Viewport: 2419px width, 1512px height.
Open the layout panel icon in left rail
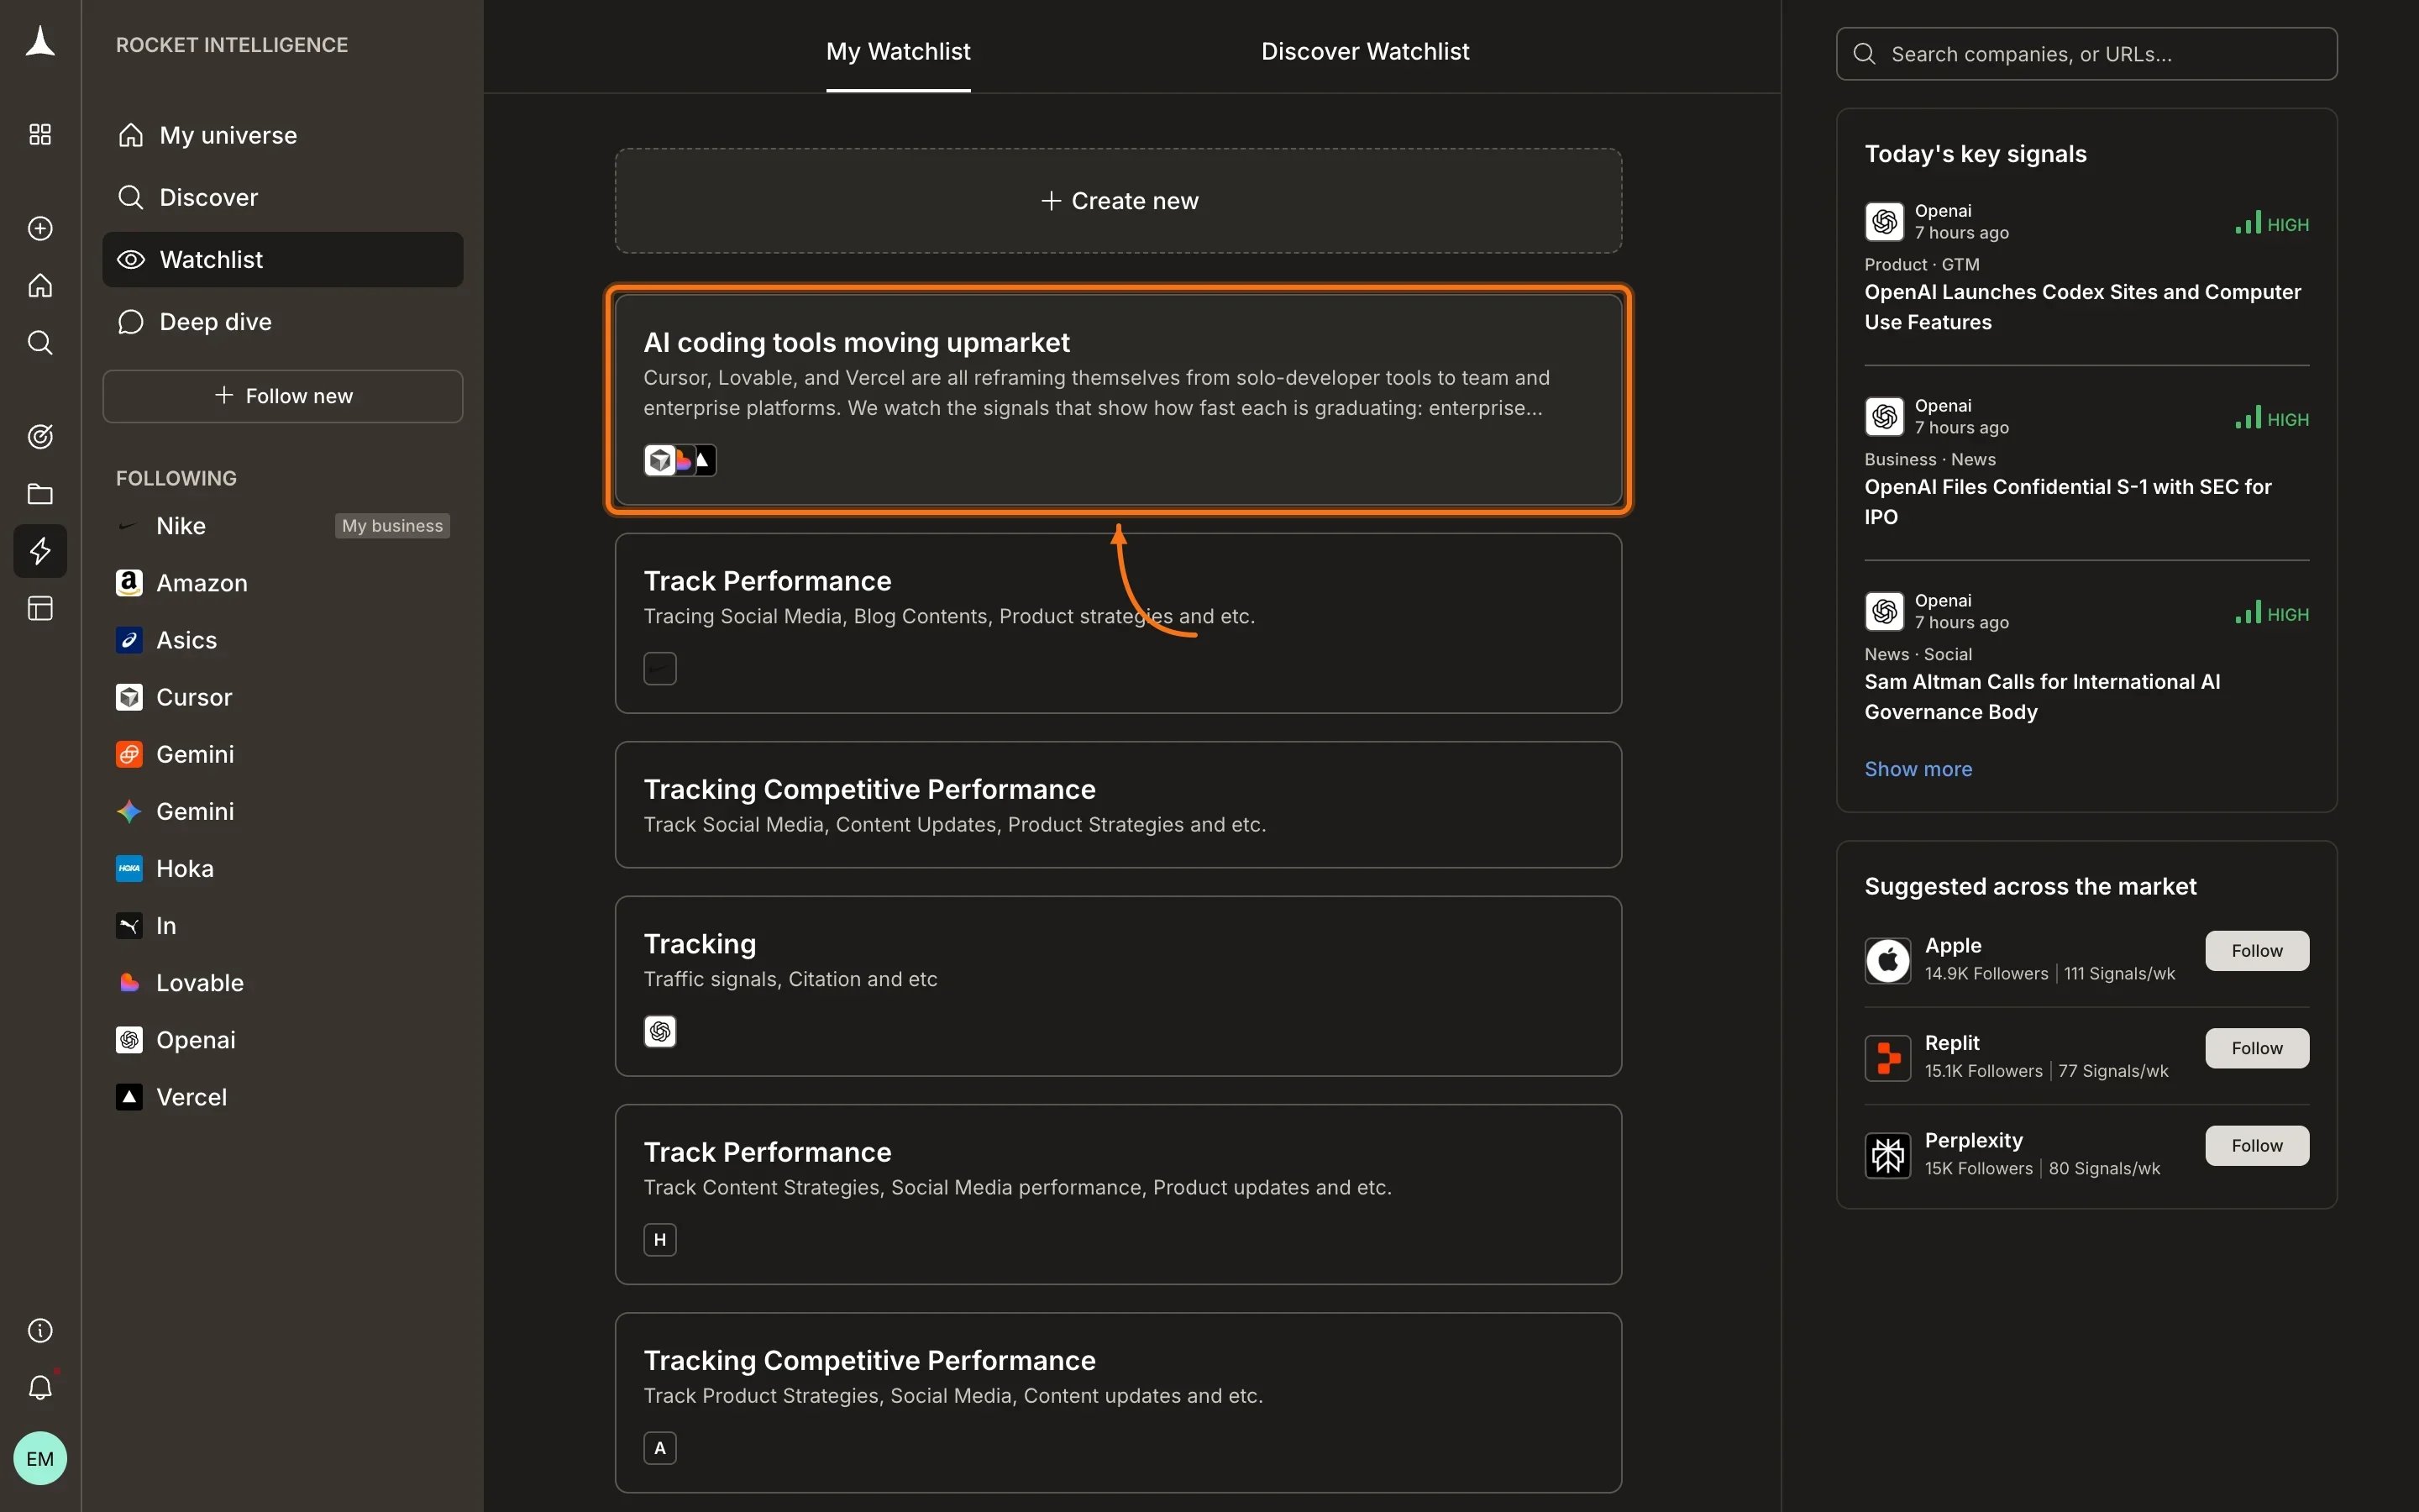pos(40,608)
